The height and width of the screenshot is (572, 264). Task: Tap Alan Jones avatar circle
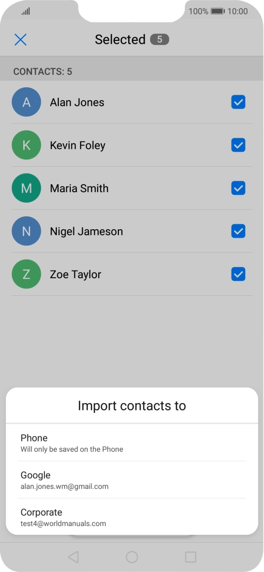coord(26,102)
